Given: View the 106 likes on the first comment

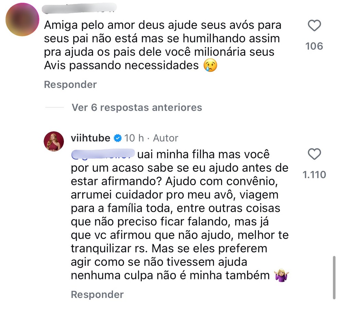Looking at the screenshot, I should click(314, 46).
